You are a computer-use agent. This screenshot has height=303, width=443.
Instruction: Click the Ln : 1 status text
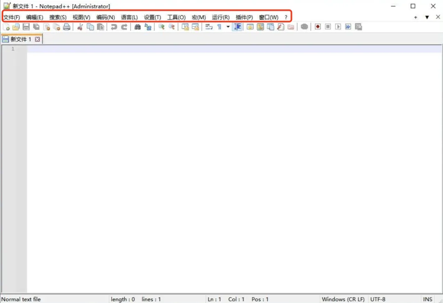[214, 299]
